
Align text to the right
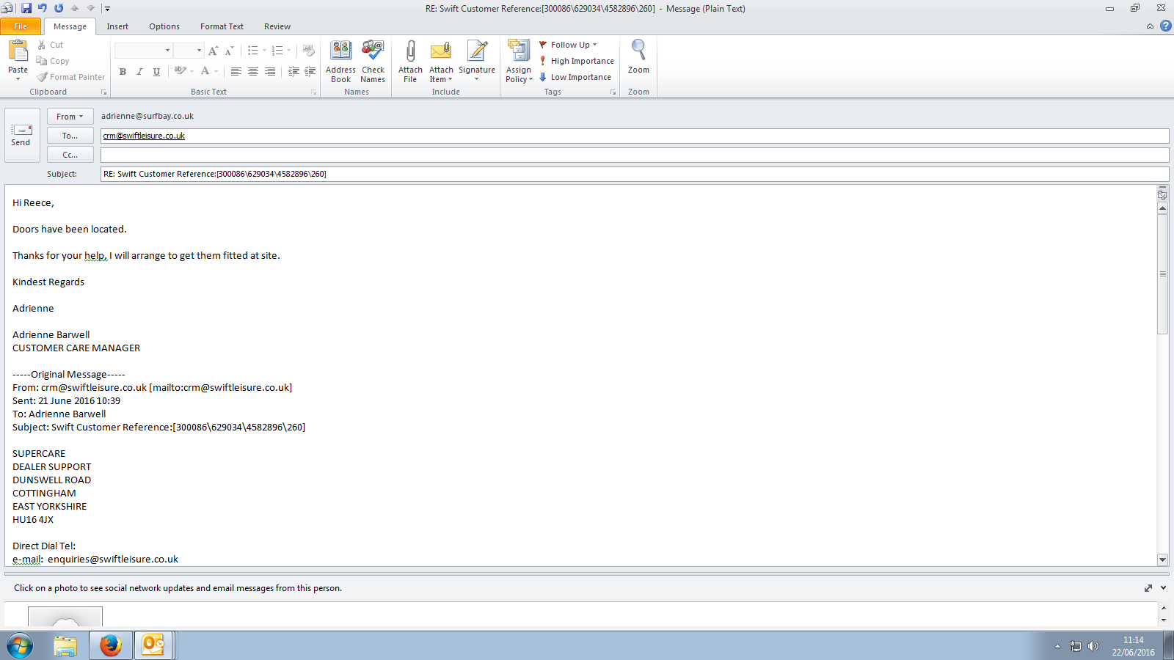coord(269,71)
